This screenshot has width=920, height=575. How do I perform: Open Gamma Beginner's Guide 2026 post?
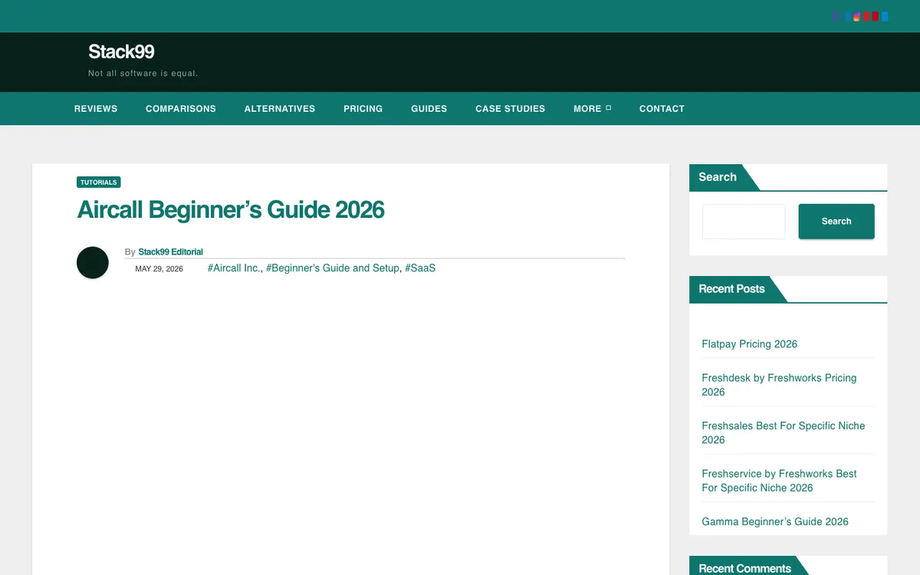[775, 521]
